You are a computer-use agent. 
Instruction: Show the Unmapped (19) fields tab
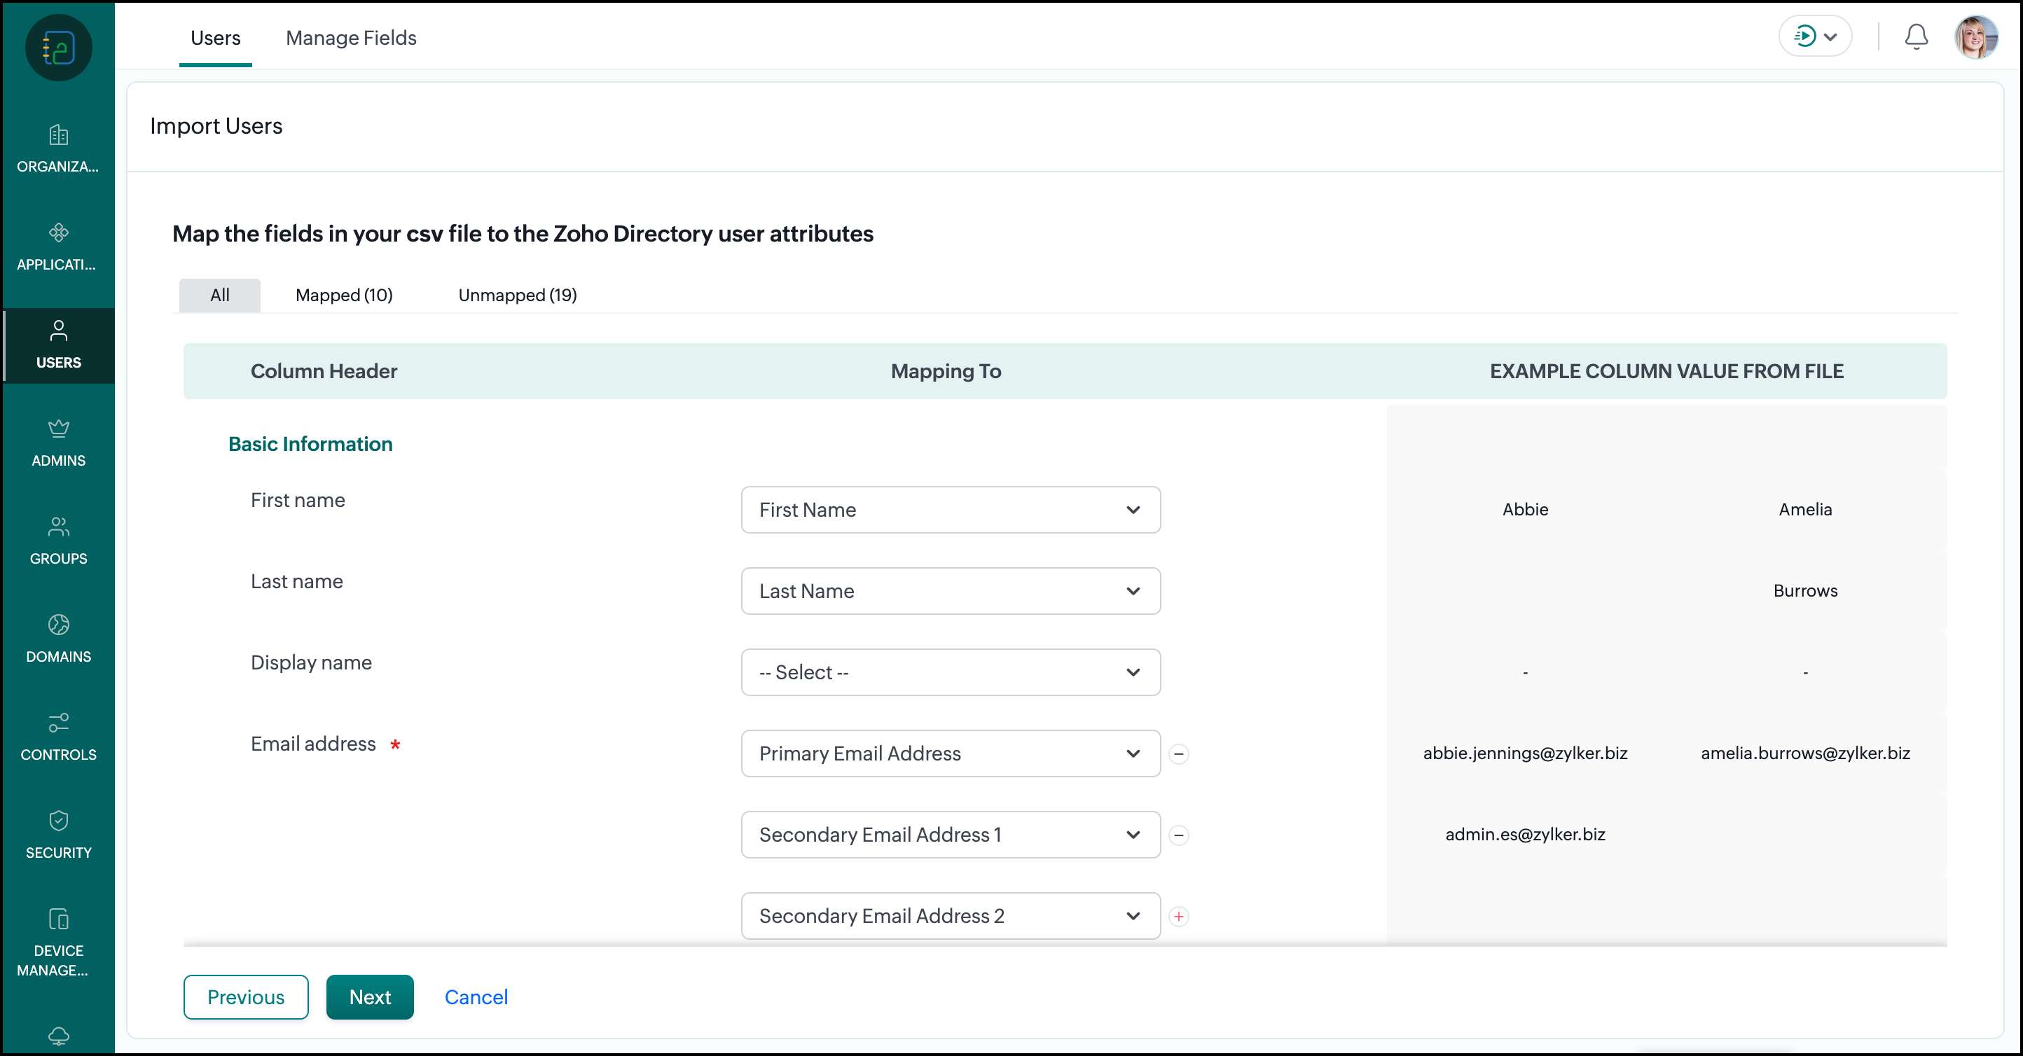[x=517, y=296]
